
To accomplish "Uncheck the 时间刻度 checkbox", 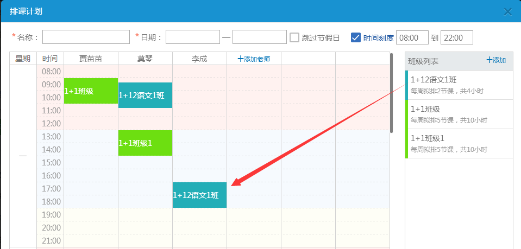I will (356, 37).
